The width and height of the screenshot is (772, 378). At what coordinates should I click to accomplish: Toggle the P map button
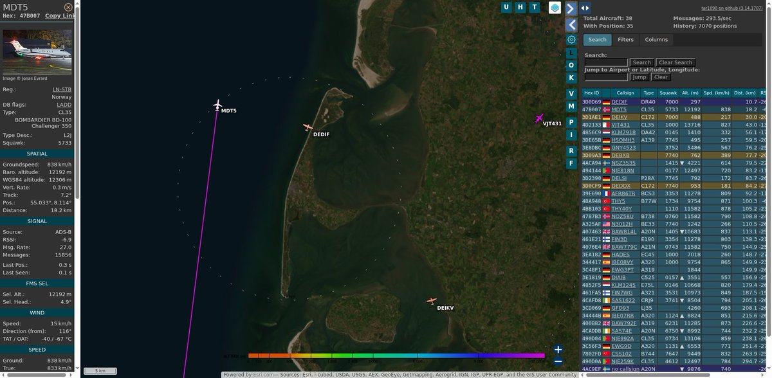click(x=571, y=122)
